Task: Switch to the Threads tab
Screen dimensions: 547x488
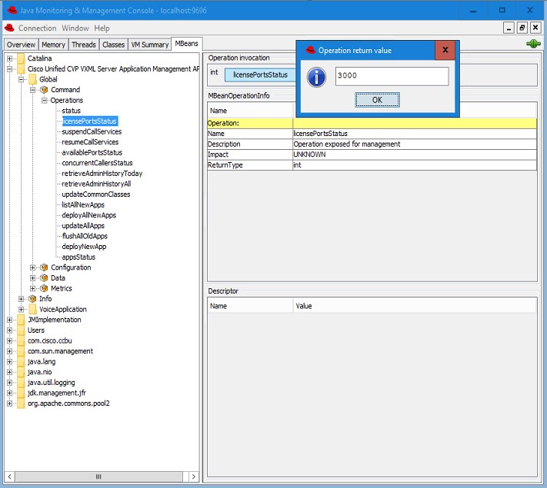Action: click(84, 45)
